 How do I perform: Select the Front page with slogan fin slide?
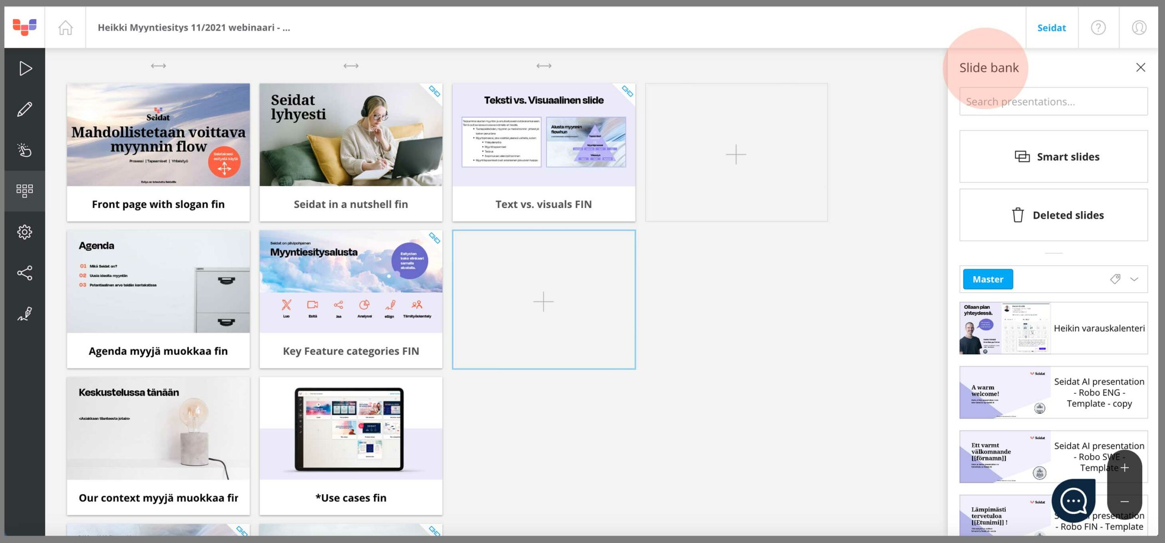click(158, 152)
